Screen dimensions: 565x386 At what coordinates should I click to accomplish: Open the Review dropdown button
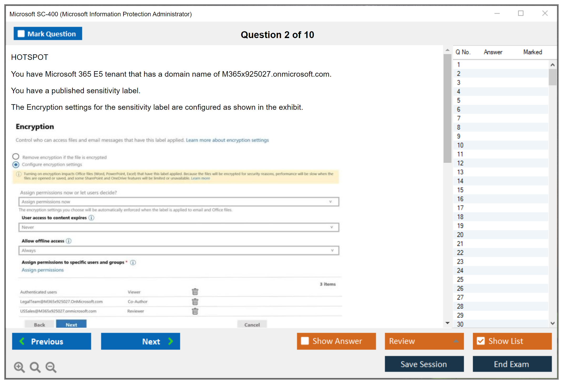(x=424, y=341)
